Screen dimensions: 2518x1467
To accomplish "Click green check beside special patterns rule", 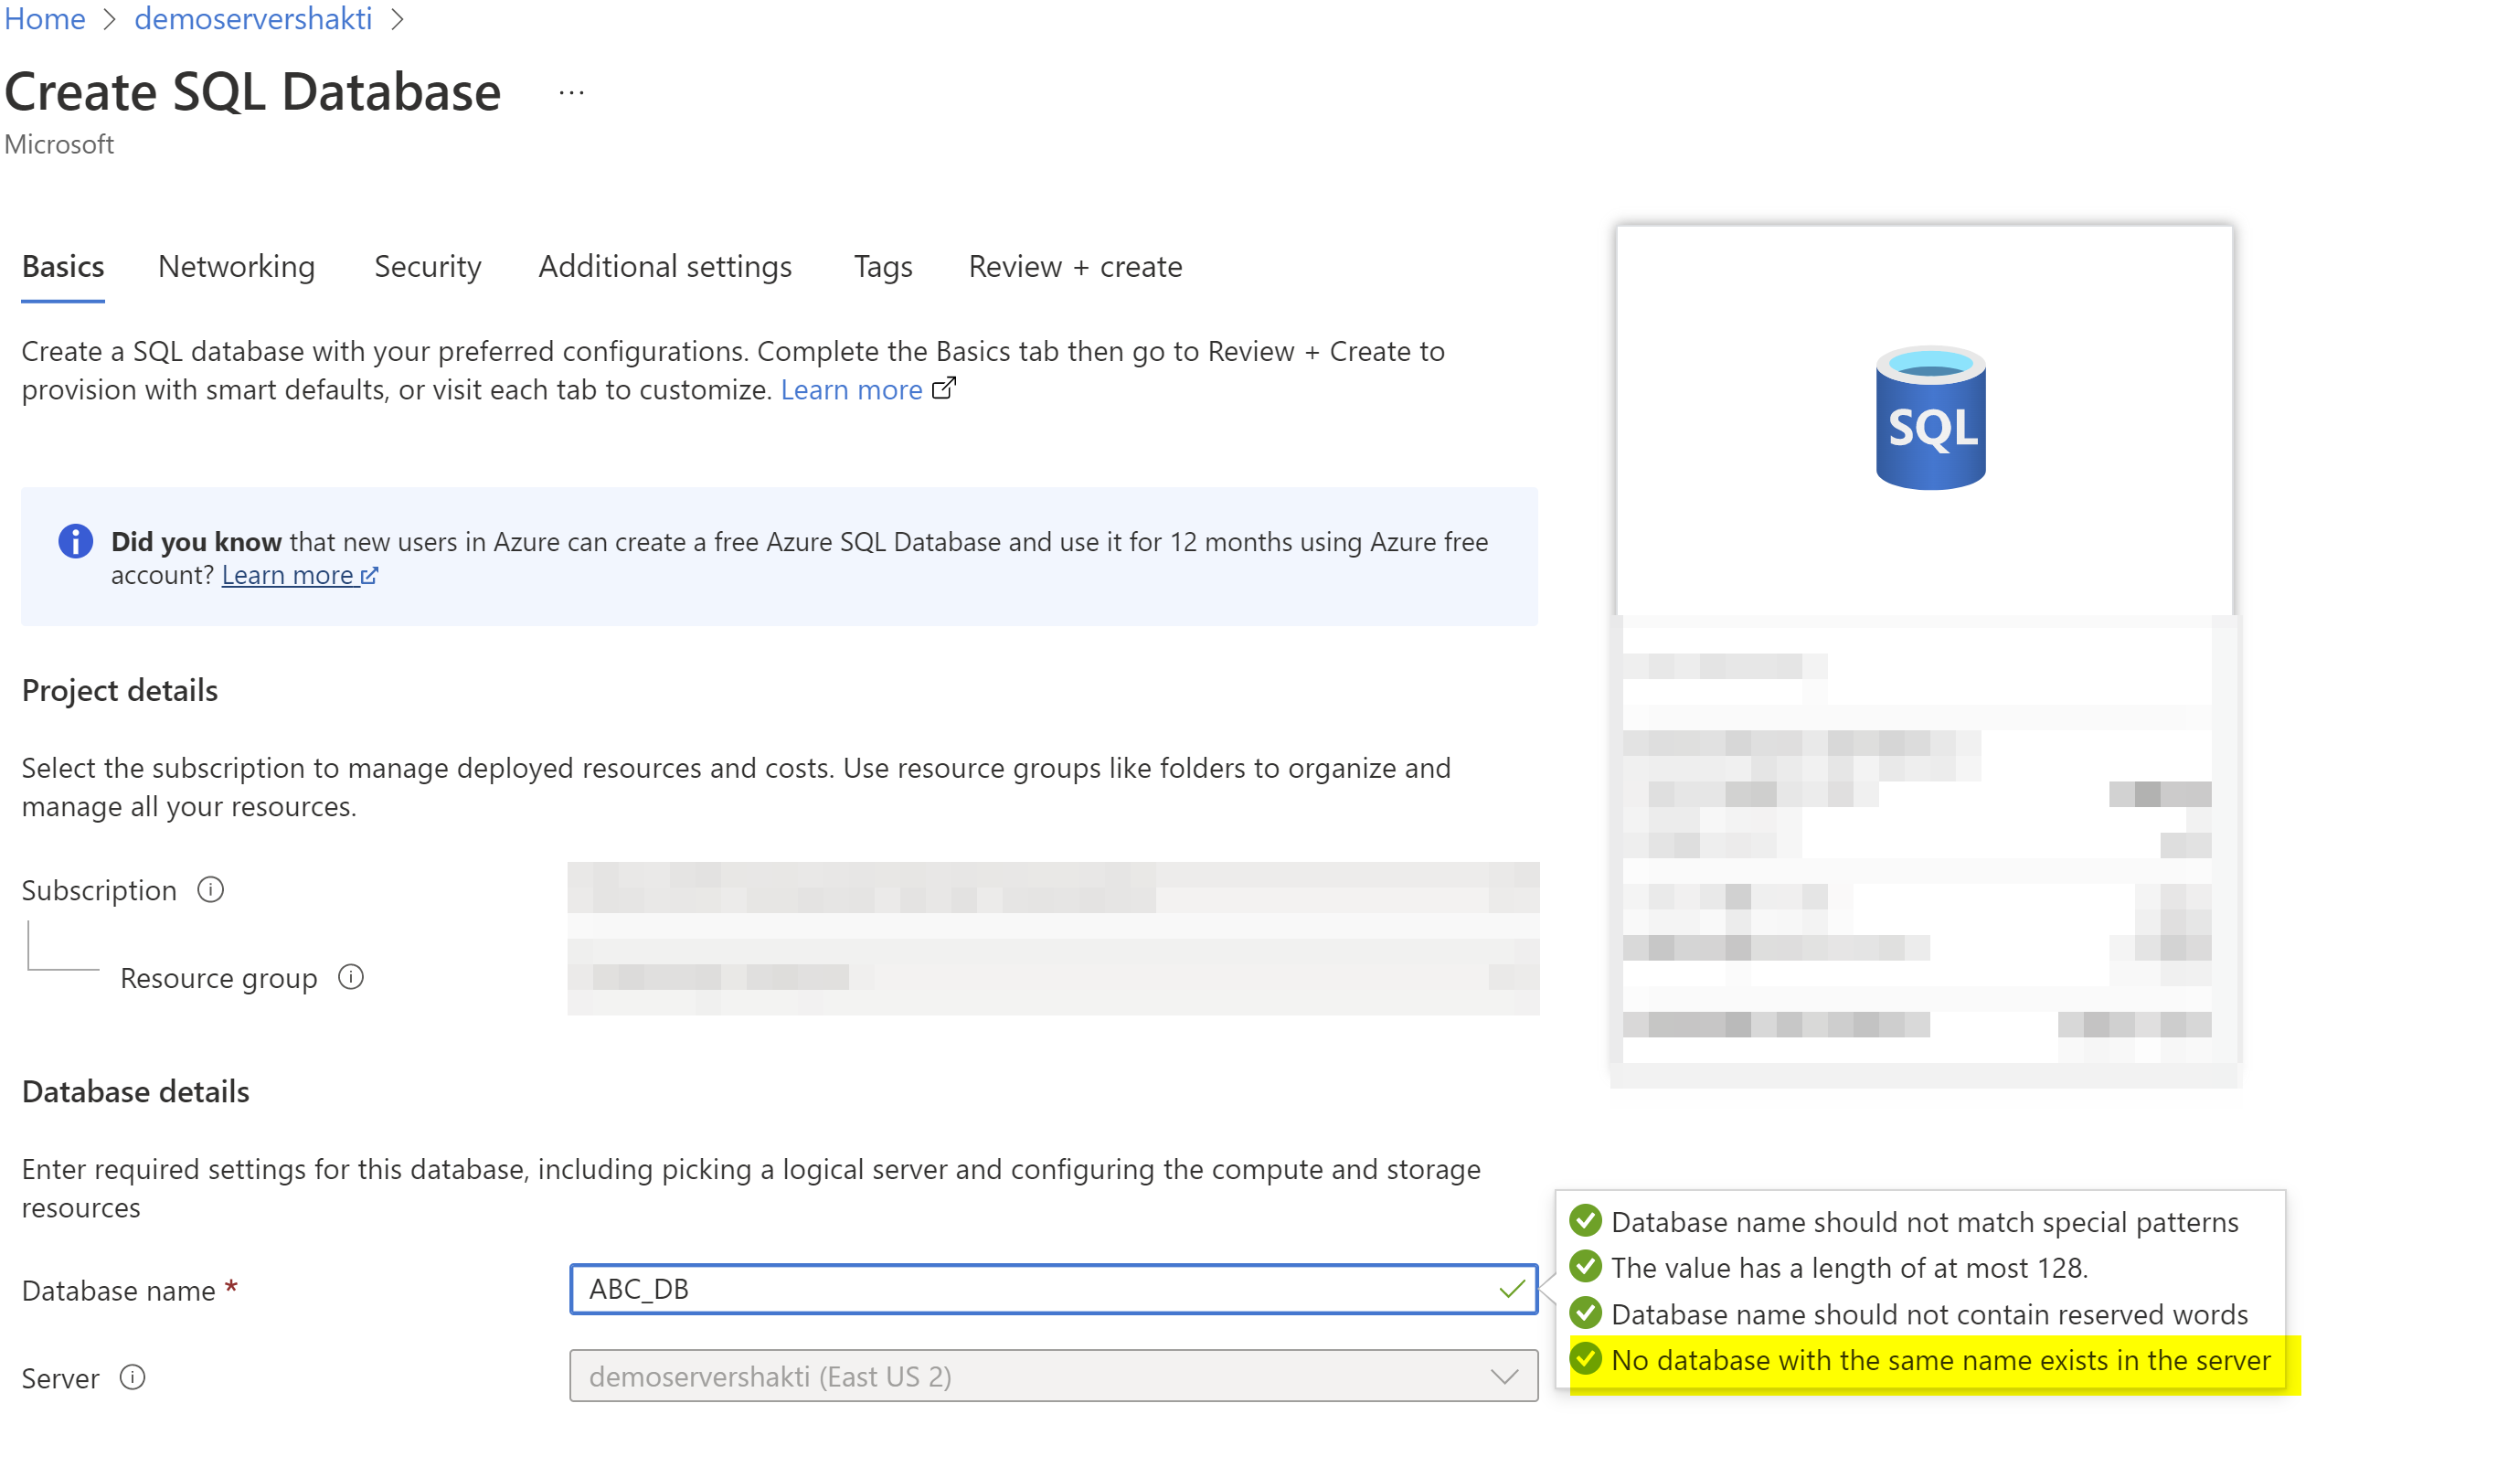I will 1585,1220.
